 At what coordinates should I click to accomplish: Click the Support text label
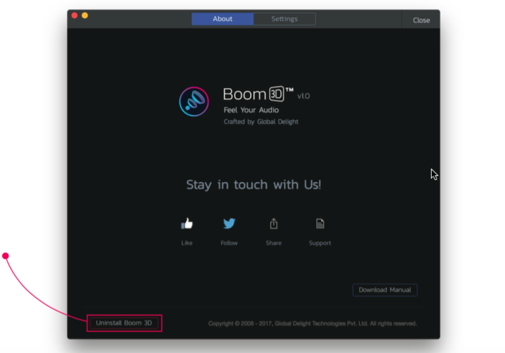pyautogui.click(x=320, y=243)
